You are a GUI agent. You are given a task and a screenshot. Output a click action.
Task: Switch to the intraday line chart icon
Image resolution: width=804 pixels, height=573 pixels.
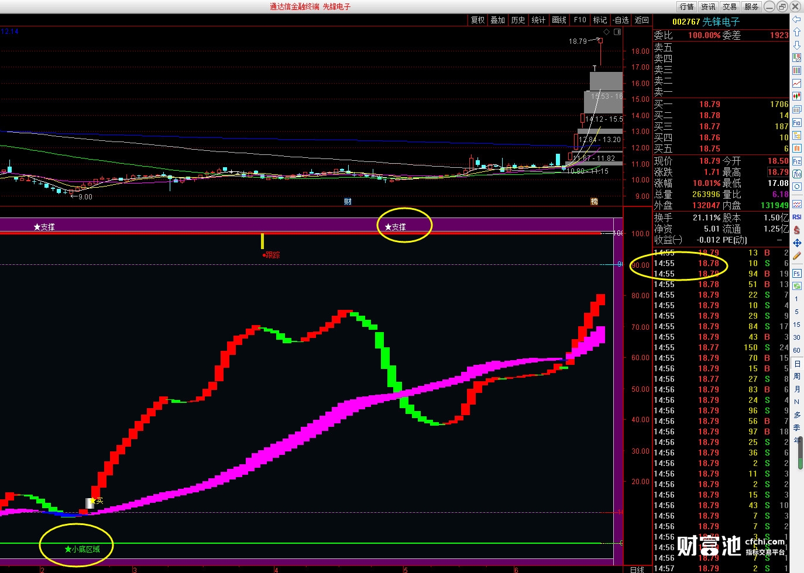796,84
